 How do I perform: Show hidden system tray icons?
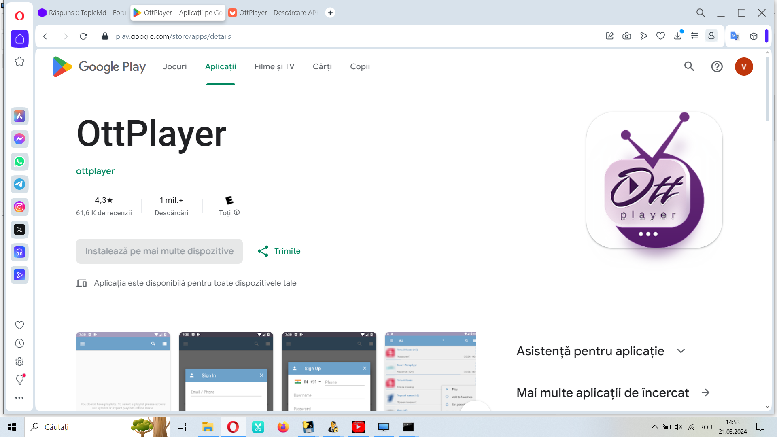pyautogui.click(x=654, y=427)
